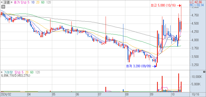The height and width of the screenshot is (97, 206).
Task: Click the 4,750 price axis value
Action: pos(195,15)
